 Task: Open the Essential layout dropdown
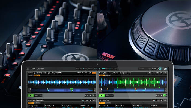(x=144, y=69)
